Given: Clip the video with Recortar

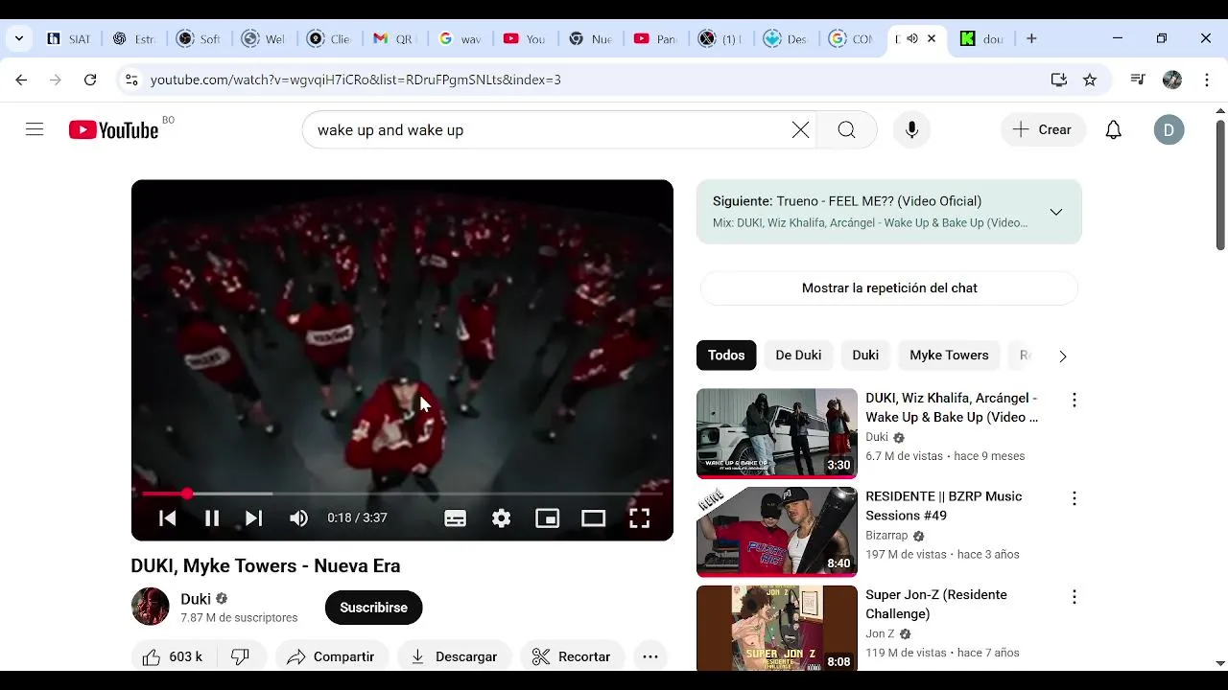Looking at the screenshot, I should 572,656.
